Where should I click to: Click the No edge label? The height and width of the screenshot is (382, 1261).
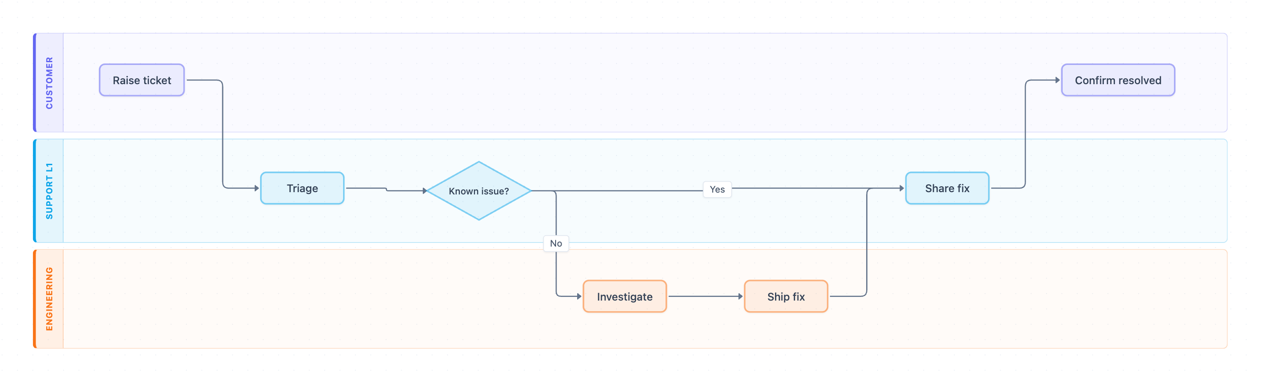[x=556, y=243]
